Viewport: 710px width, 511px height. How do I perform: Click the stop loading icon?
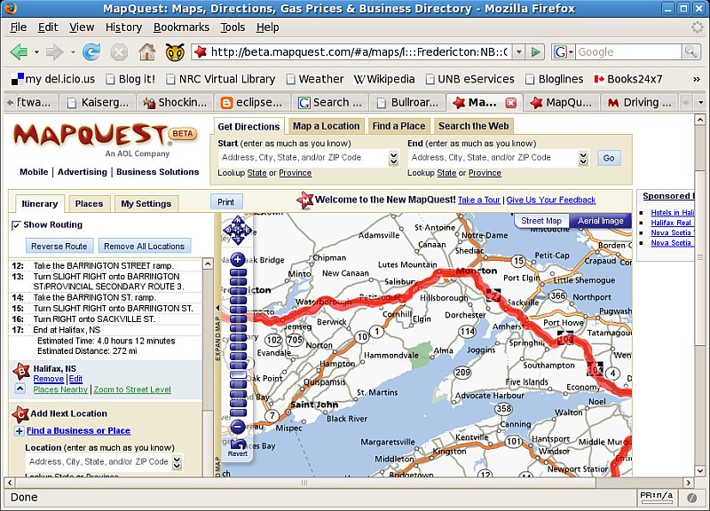pos(119,52)
